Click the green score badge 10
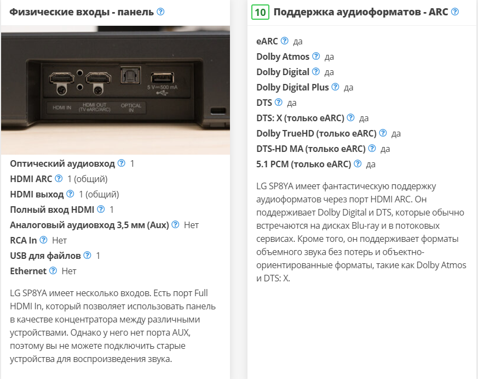The width and height of the screenshot is (478, 379). pyautogui.click(x=260, y=12)
